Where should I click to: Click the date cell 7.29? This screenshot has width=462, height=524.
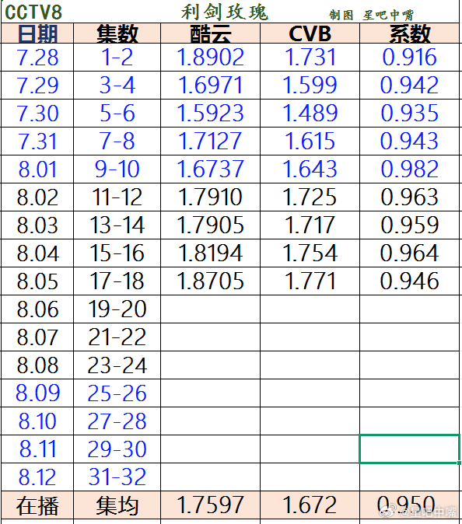(x=37, y=85)
